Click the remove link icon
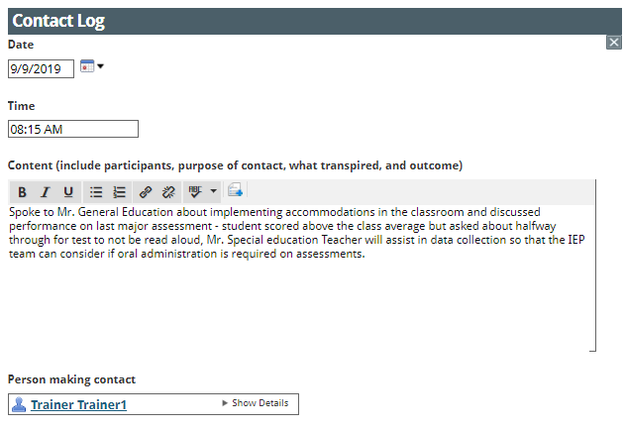 point(168,192)
